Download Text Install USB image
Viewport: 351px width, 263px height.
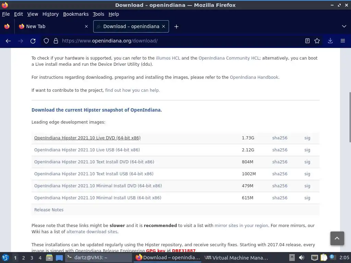click(94, 174)
